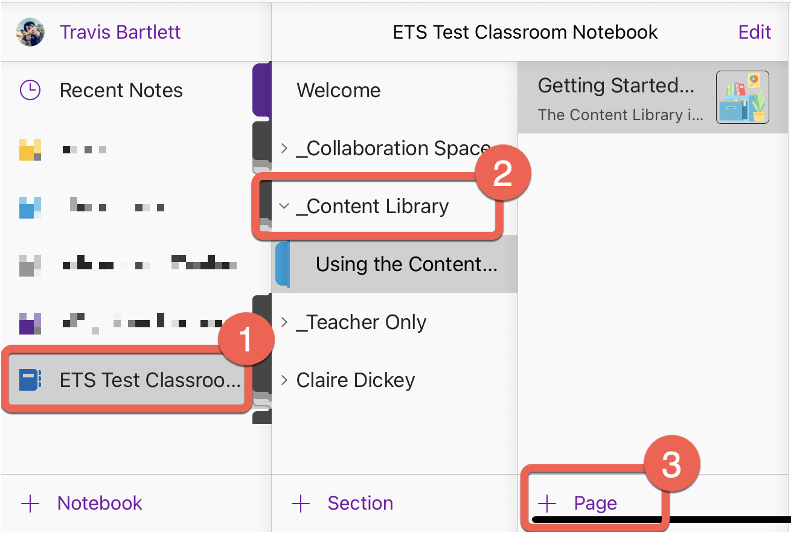Select the light blue notebook icon
This screenshot has height=535, width=791.
pos(30,207)
